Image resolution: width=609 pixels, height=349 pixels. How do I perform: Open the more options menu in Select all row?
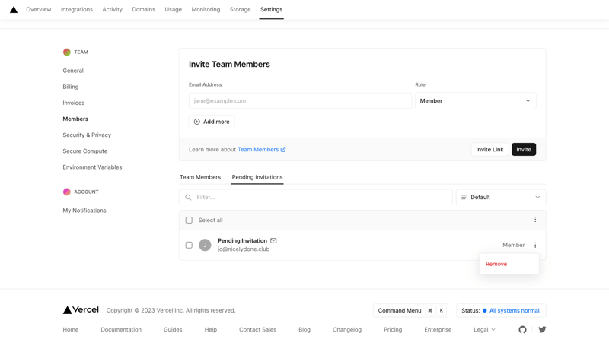[x=535, y=220]
